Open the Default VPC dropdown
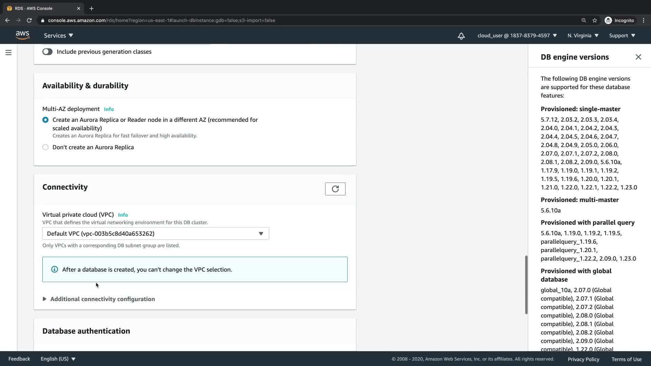 point(156,234)
